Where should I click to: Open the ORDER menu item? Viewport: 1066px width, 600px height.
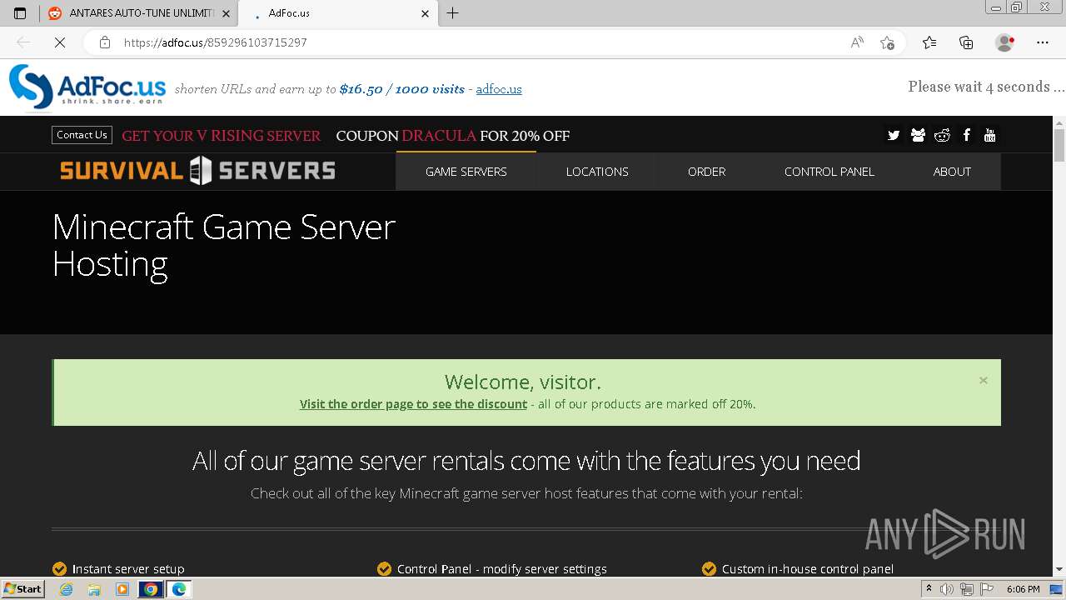coord(706,172)
